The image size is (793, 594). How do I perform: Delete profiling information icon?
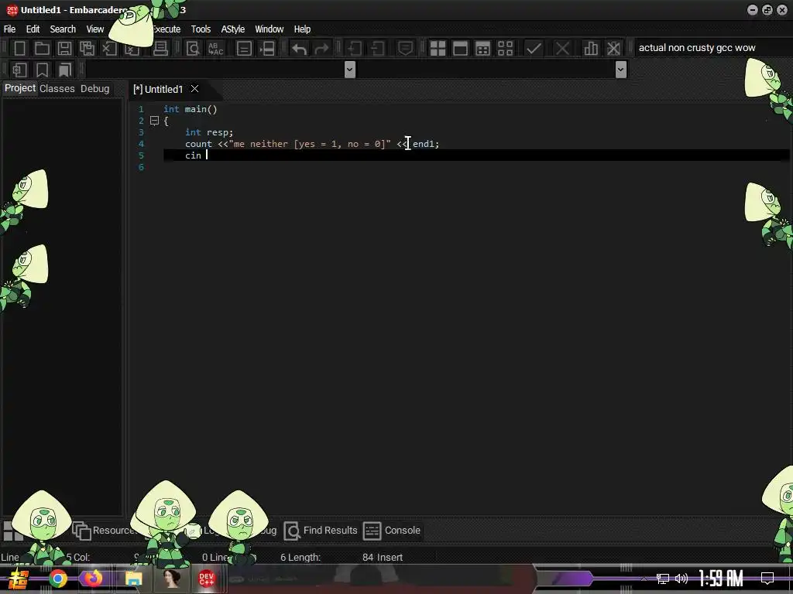(x=613, y=49)
